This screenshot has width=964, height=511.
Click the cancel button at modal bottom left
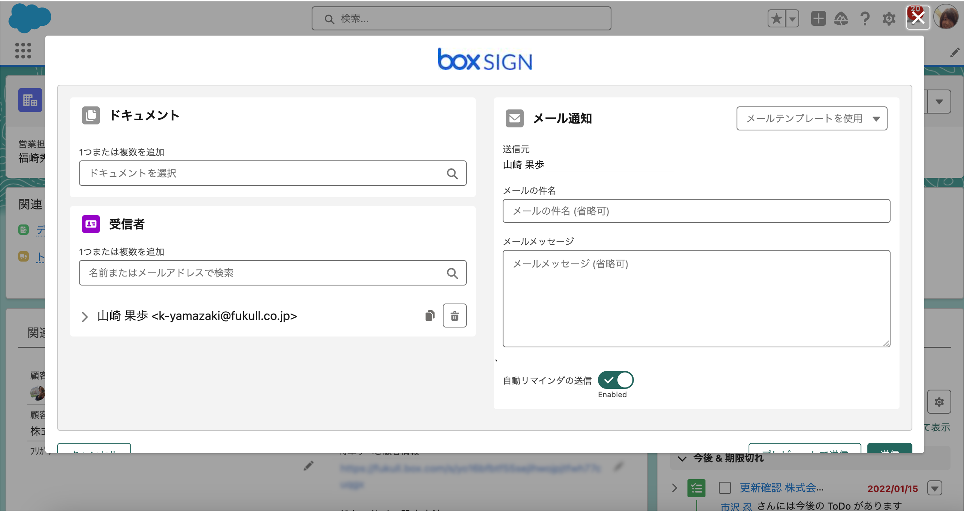tap(94, 448)
